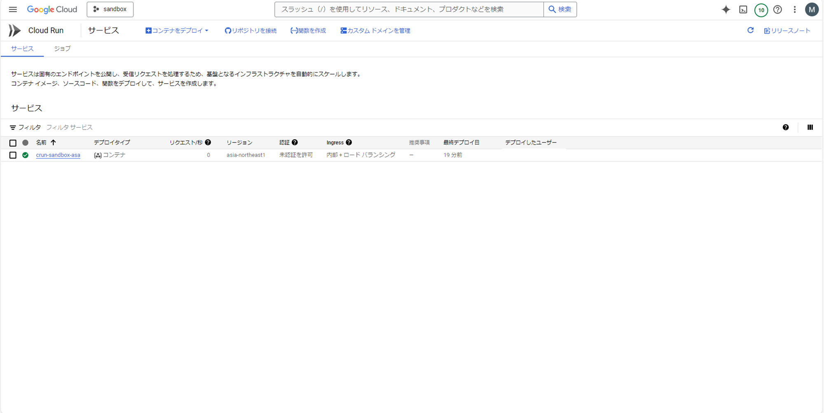Check the crun-sandbox-asa row checkbox

(13, 155)
